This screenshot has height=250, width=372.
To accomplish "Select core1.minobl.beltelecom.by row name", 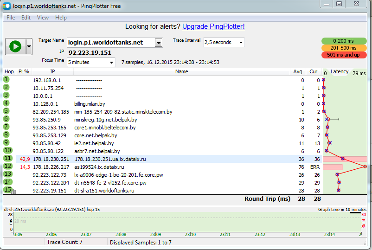I will coord(105,128).
